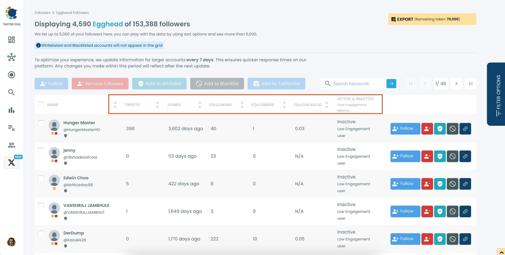Check VANSHRAJ JAMBHULE's row checkbox
The height and width of the screenshot is (255, 505).
click(x=41, y=206)
